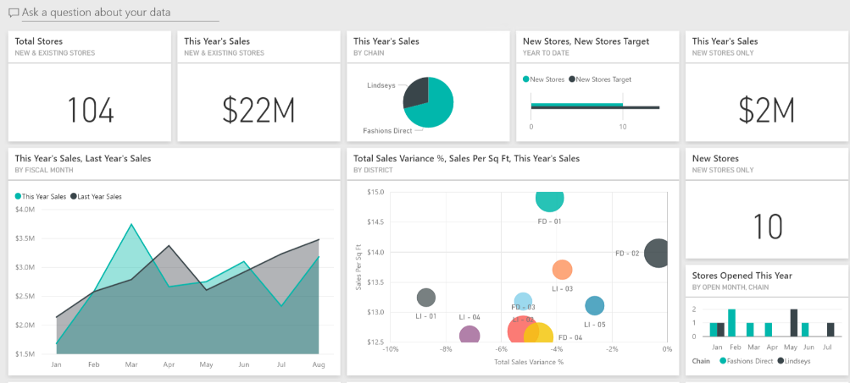The height and width of the screenshot is (383, 850).
Task: Select the $22M sales value
Action: coord(259,111)
